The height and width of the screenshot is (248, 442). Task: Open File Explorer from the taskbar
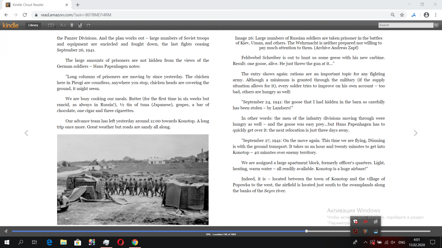63,242
